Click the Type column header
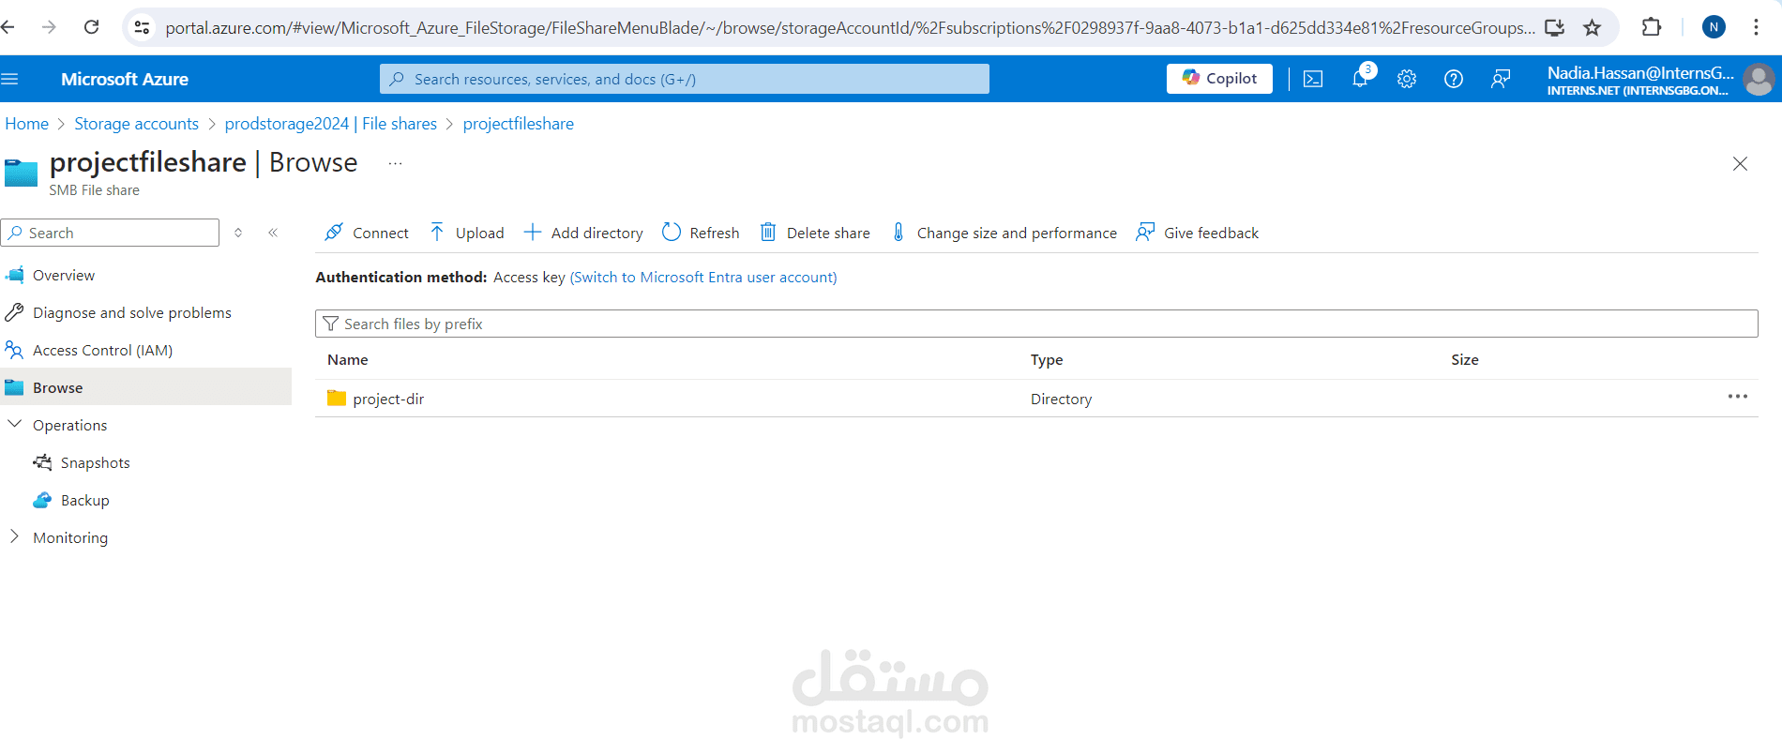Viewport: 1782px width, 754px height. [1047, 359]
